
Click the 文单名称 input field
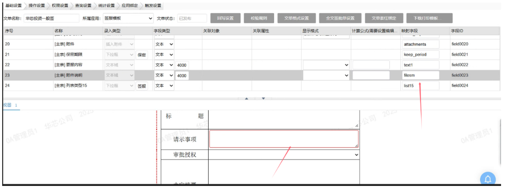pos(51,18)
